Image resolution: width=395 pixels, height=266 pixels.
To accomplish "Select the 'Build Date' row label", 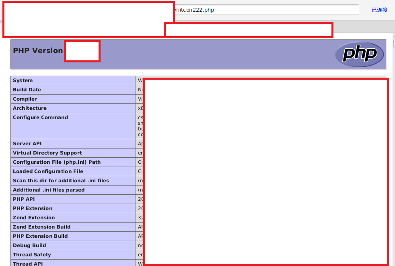I will click(27, 90).
